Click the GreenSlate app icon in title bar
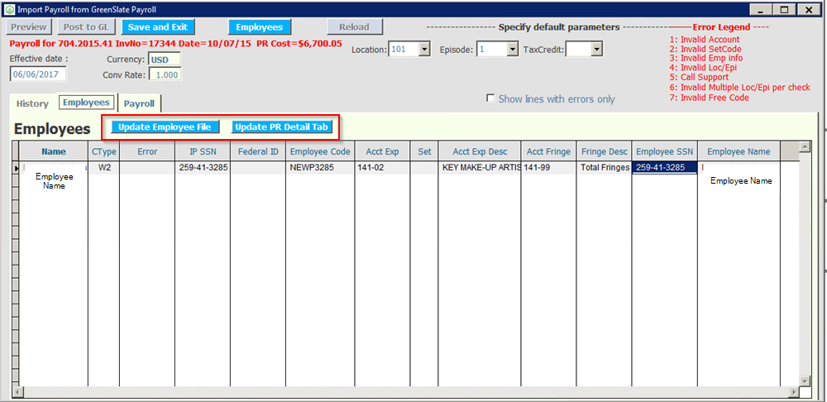Screen dimensions: 827x402 pos(9,9)
